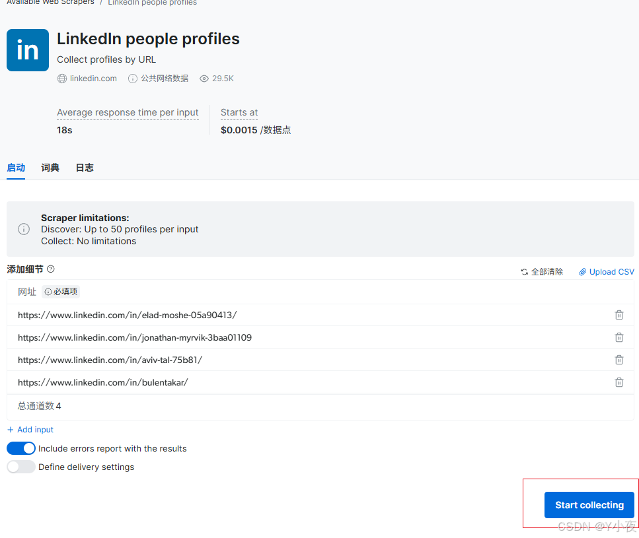Click the eye icon next to 29.5K
Screen dimensions: 639x538
(x=204, y=79)
